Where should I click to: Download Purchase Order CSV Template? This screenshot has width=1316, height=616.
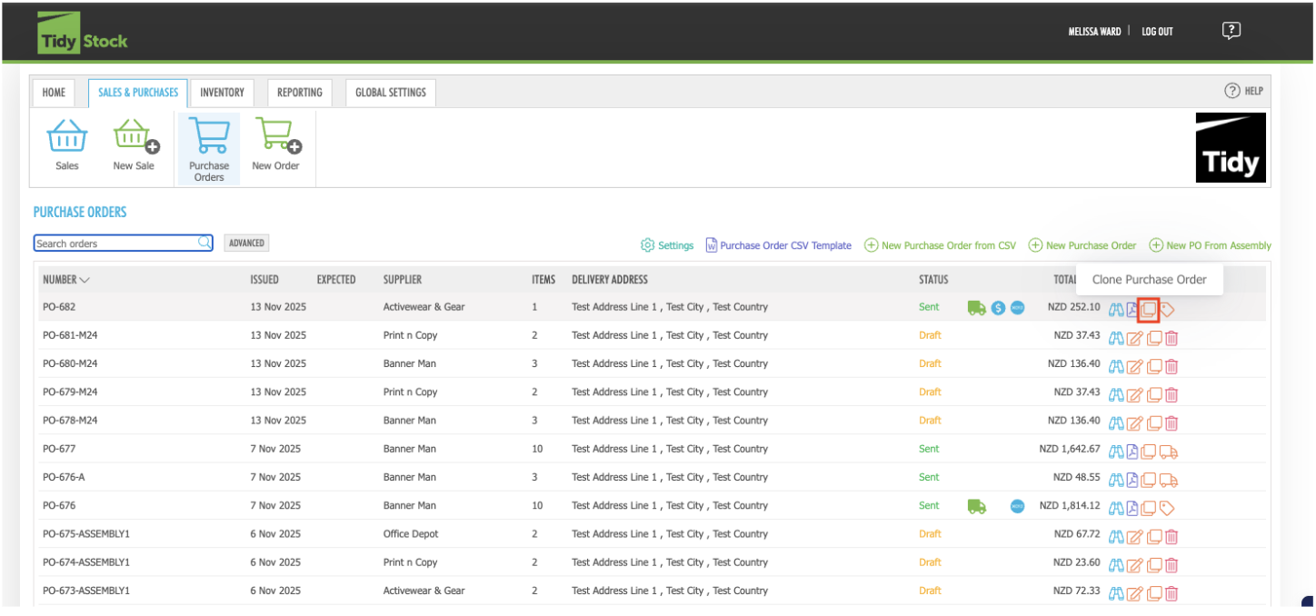tap(779, 245)
